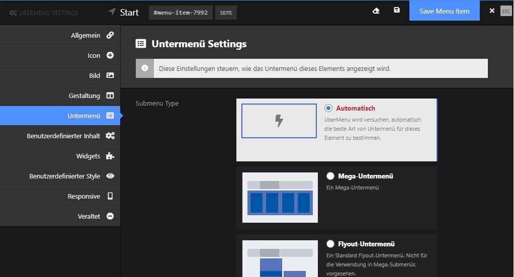
Task: Click the 'Diese Einstellungen steuern' notice text
Action: click(275, 68)
